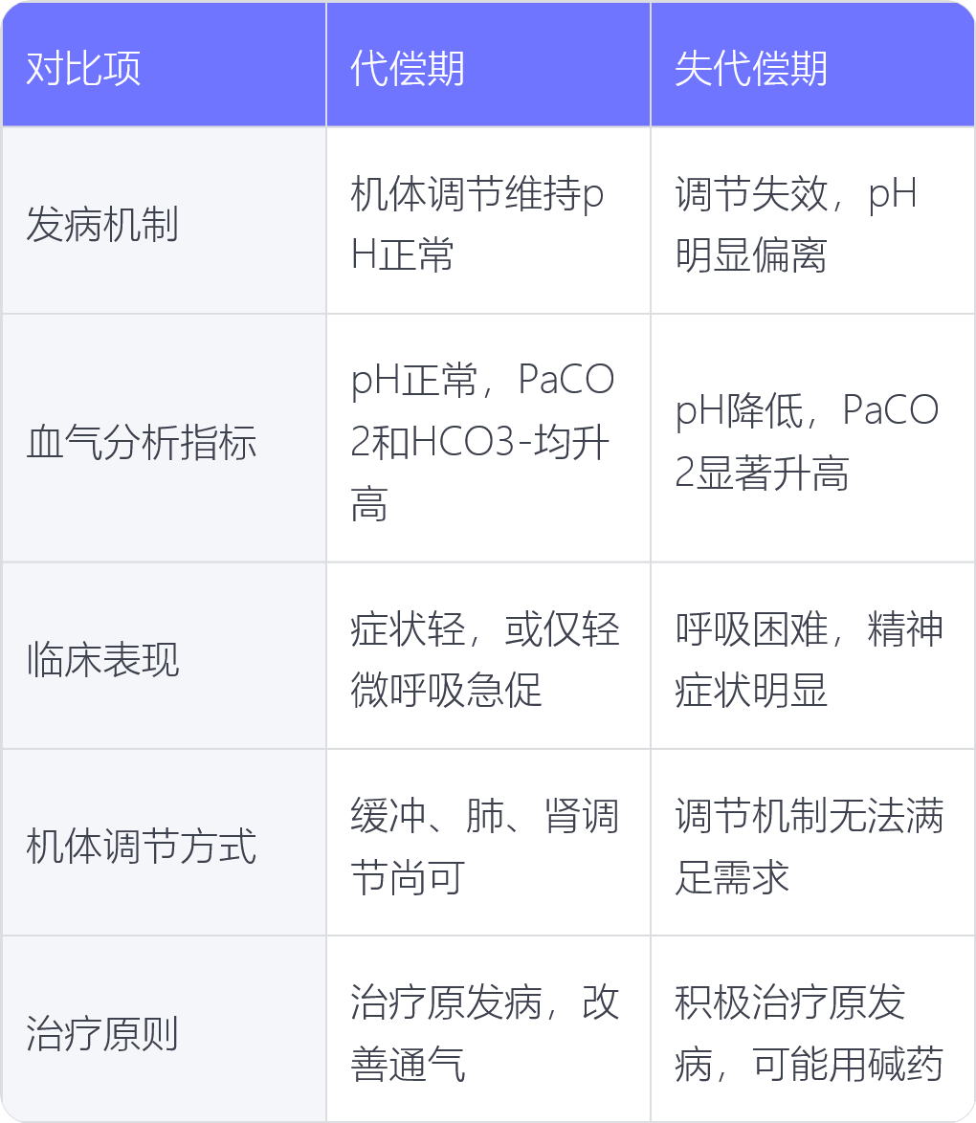Select cell 积极治疗原发病，可能用碱药
The width and height of the screenshot is (976, 1123).
pyautogui.click(x=812, y=1029)
